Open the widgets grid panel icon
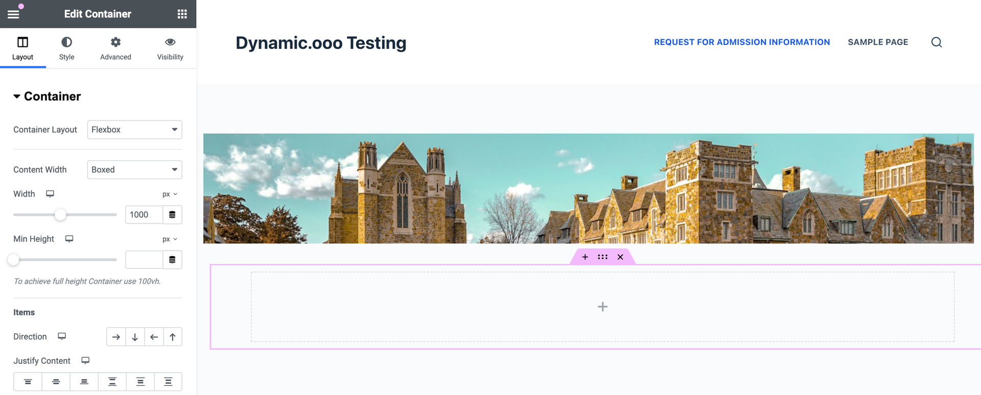This screenshot has height=395, width=981. 182,14
